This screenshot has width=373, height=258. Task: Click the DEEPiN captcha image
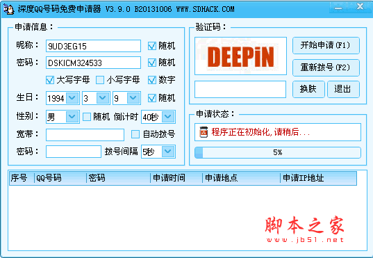(x=240, y=56)
